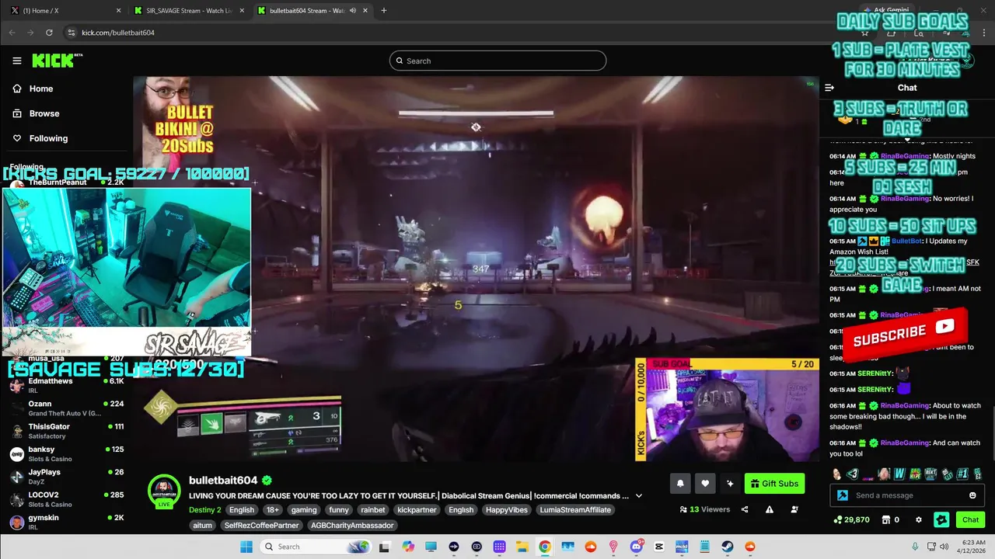Open the chat shop icon
The width and height of the screenshot is (995, 559).
888,519
